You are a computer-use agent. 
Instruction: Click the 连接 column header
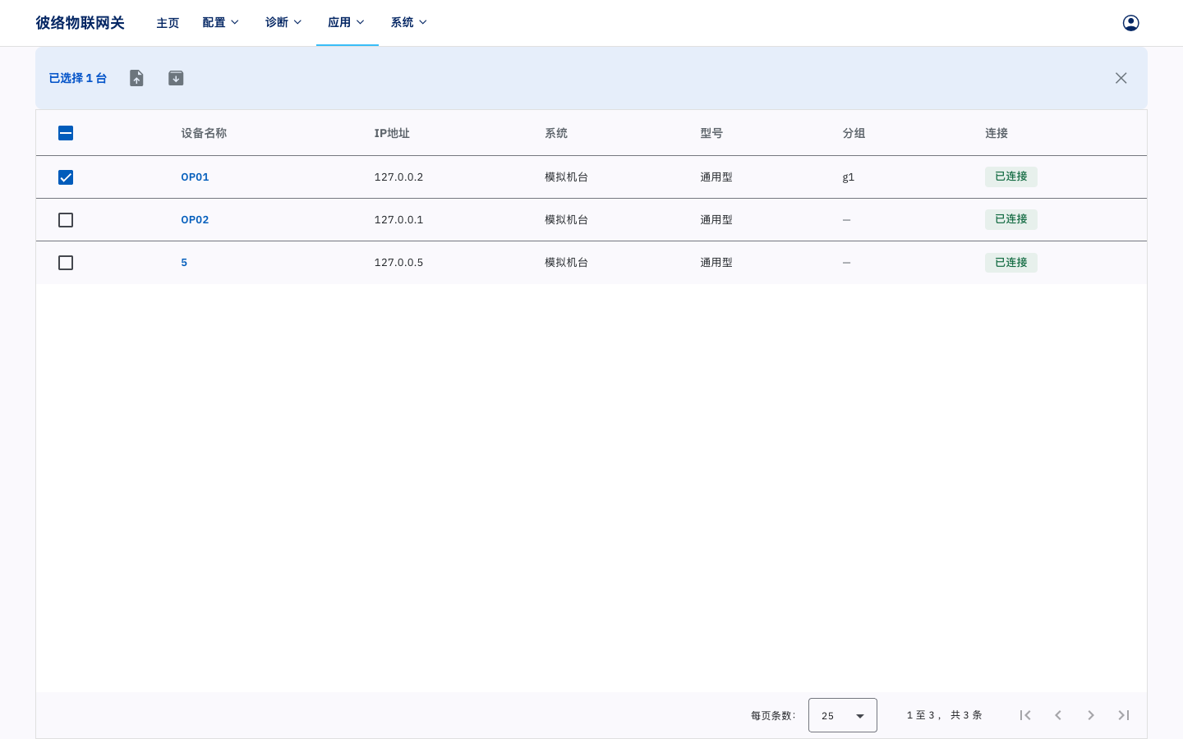pyautogui.click(x=997, y=133)
